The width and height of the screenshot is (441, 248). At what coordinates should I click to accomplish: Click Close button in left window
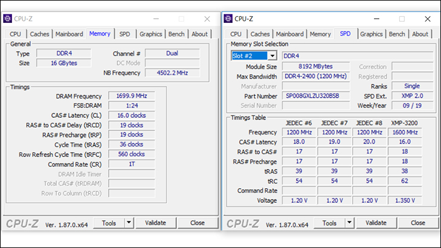tap(198, 223)
